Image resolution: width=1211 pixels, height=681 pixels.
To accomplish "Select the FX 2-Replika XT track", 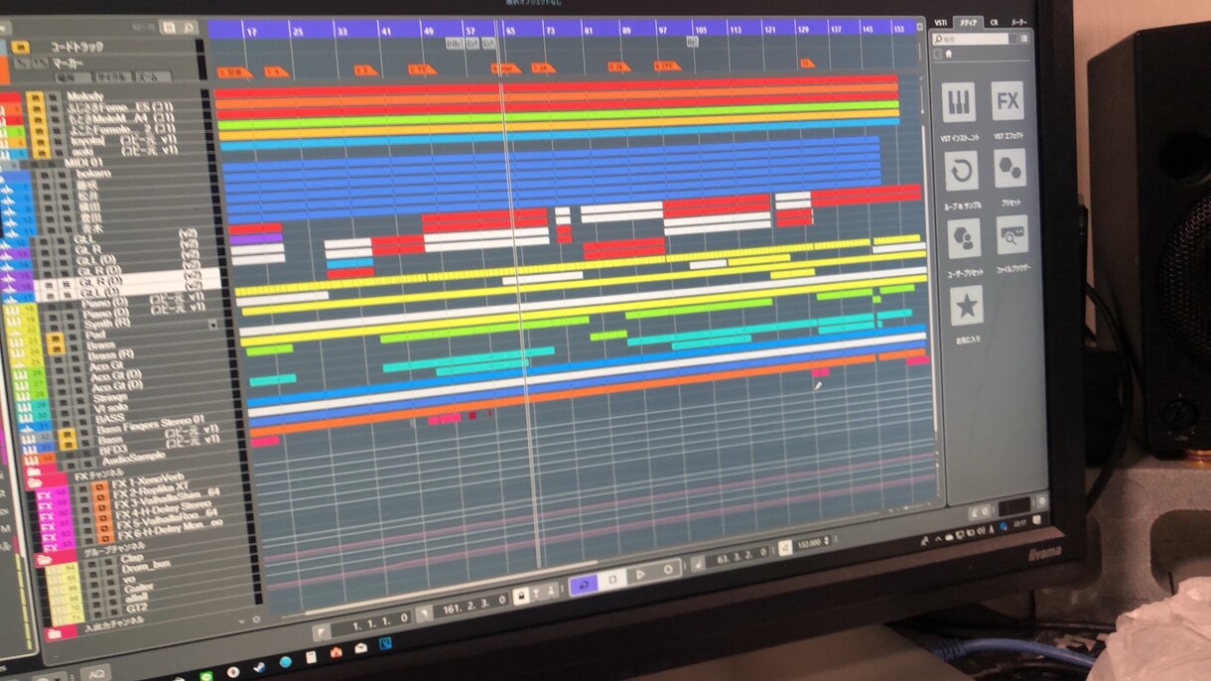I will click(x=151, y=491).
